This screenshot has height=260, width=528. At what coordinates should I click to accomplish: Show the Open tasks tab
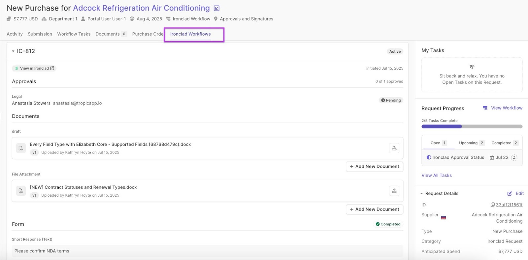point(439,143)
